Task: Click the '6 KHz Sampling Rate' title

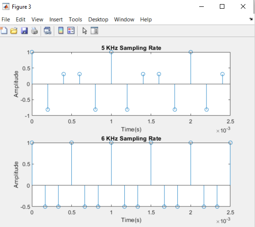Action: coord(131,138)
